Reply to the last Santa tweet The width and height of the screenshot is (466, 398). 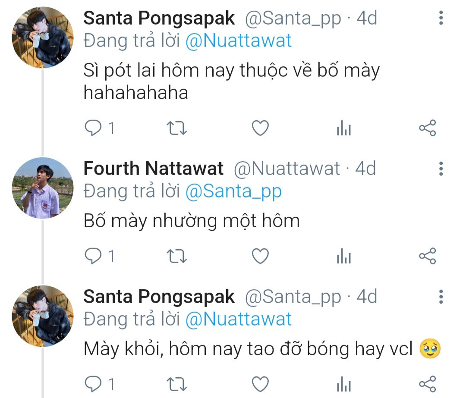(92, 384)
